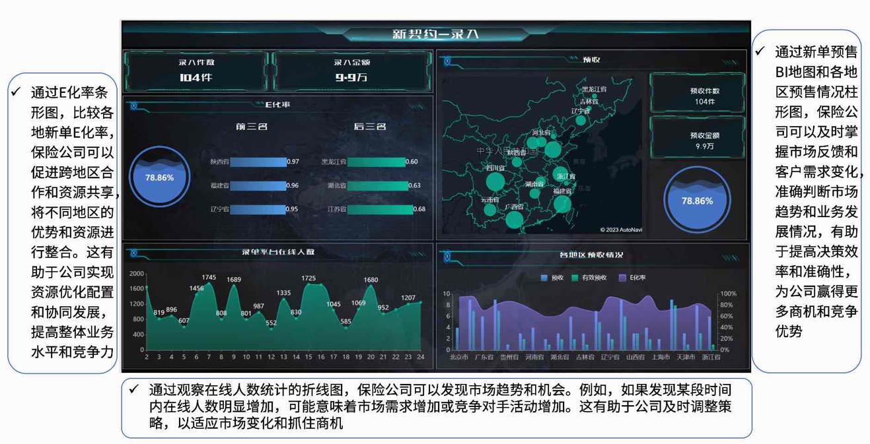Toggle the 有效预收 legend series

(x=589, y=278)
